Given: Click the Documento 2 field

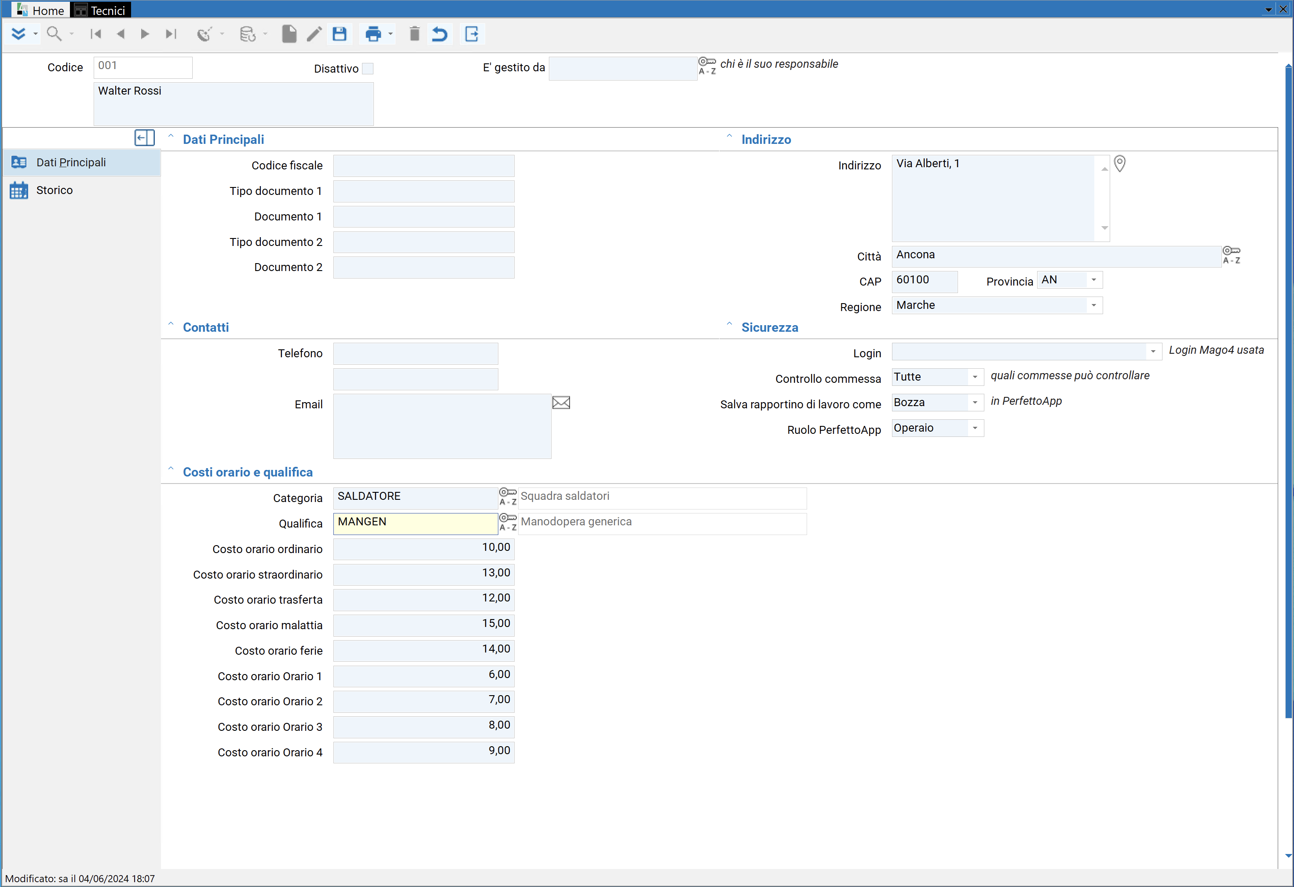Looking at the screenshot, I should (424, 267).
